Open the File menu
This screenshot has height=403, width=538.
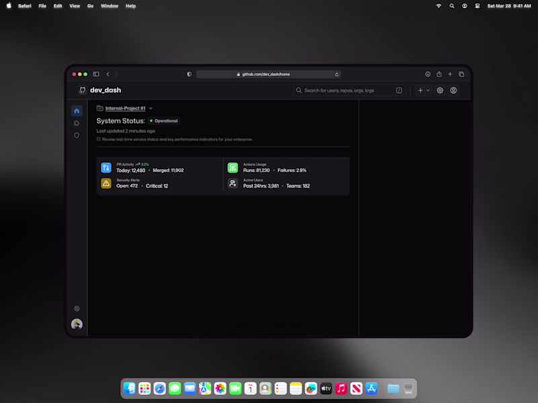pos(42,6)
